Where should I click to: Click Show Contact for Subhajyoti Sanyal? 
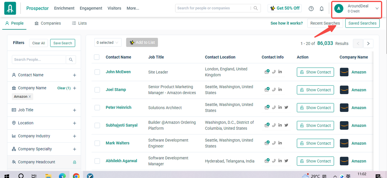315,126
